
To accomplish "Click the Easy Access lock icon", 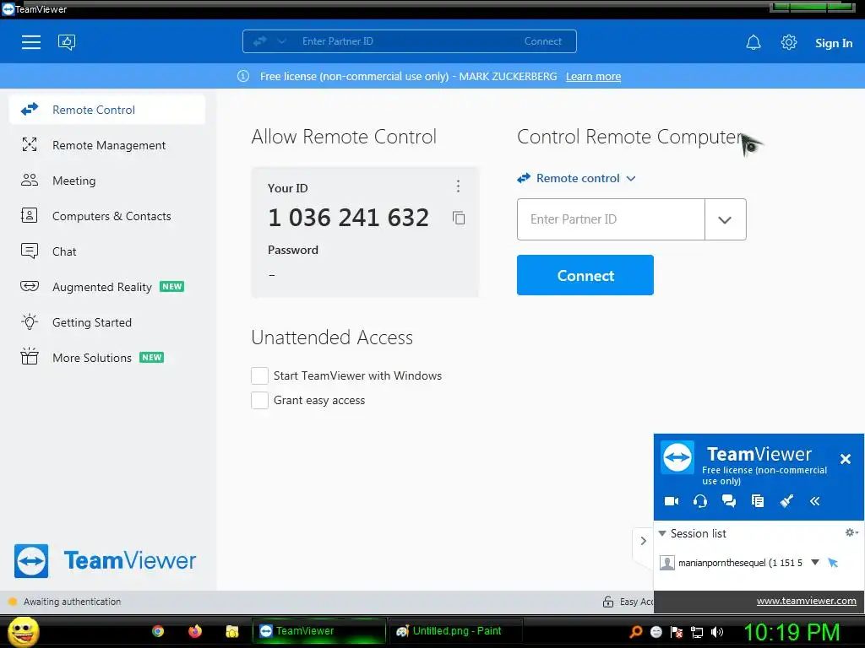I will (608, 602).
